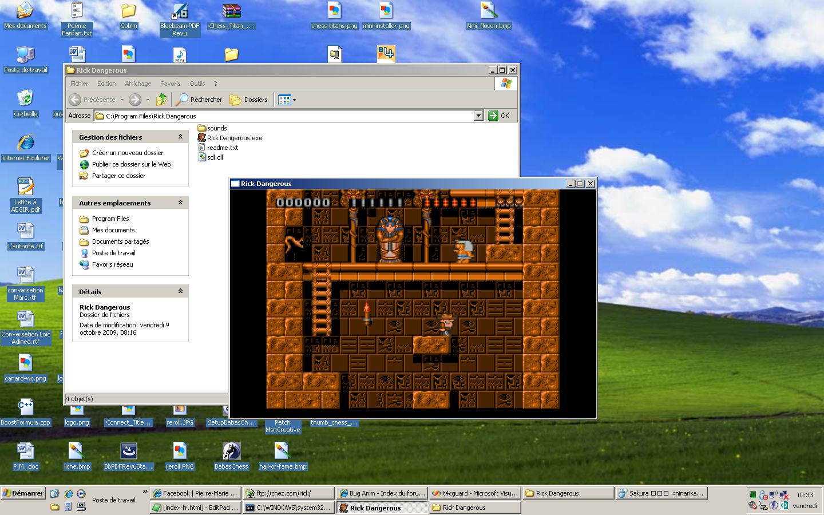Open the Edition menu in Explorer
The height and width of the screenshot is (515, 824).
point(106,84)
